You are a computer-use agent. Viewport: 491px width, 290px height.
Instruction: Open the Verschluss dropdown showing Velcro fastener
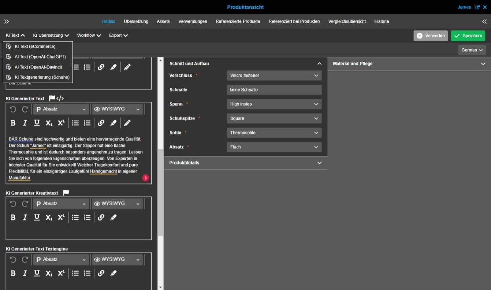pos(274,76)
